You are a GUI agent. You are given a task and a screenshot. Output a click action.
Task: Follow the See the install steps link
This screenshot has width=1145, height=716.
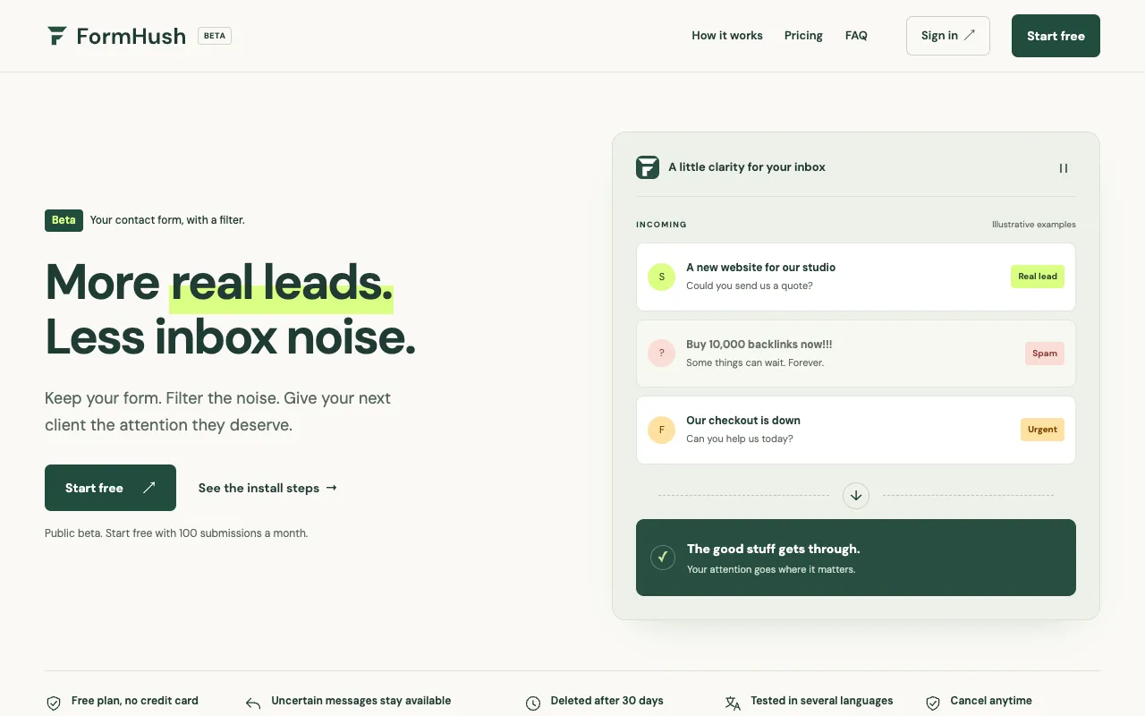coord(267,488)
